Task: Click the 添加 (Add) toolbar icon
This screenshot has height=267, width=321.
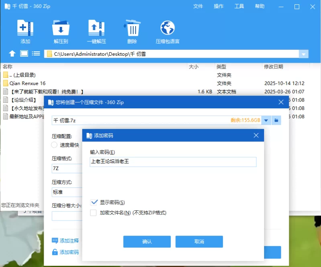Action: [x=25, y=29]
